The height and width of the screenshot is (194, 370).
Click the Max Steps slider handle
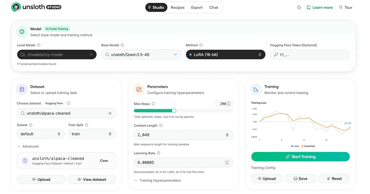pyautogui.click(x=174, y=111)
